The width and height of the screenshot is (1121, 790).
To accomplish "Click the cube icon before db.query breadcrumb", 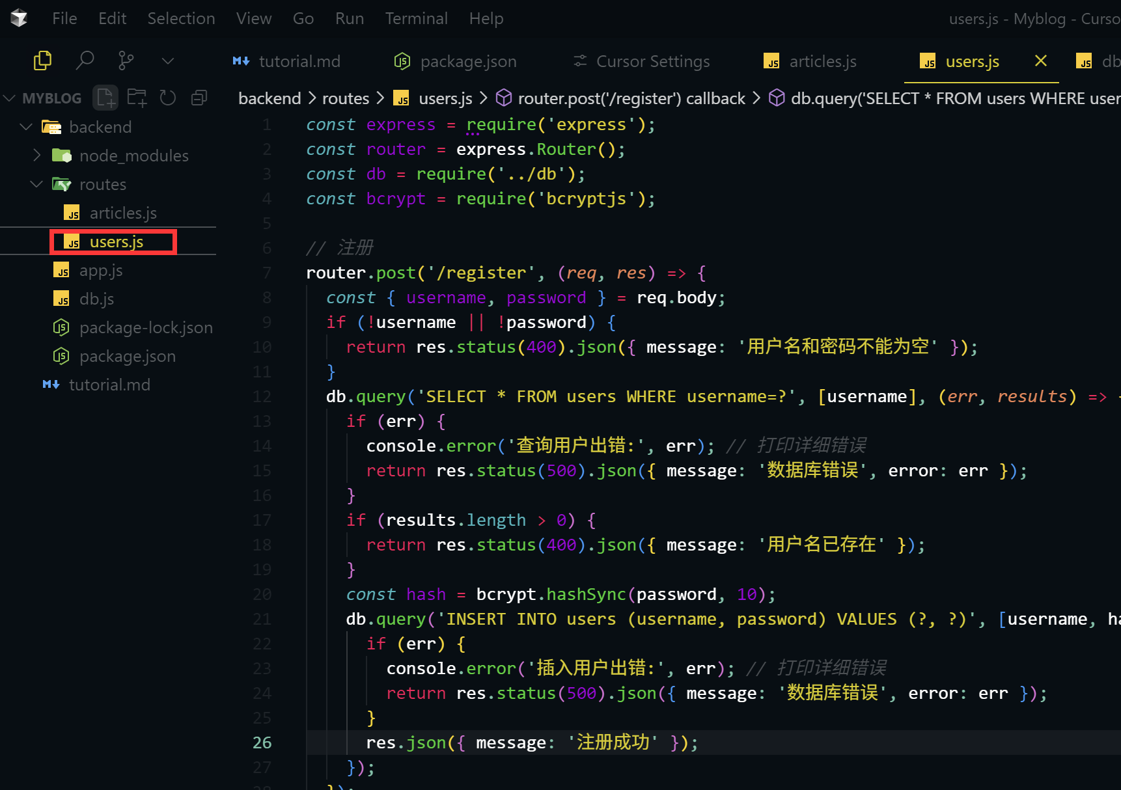I will pos(777,98).
